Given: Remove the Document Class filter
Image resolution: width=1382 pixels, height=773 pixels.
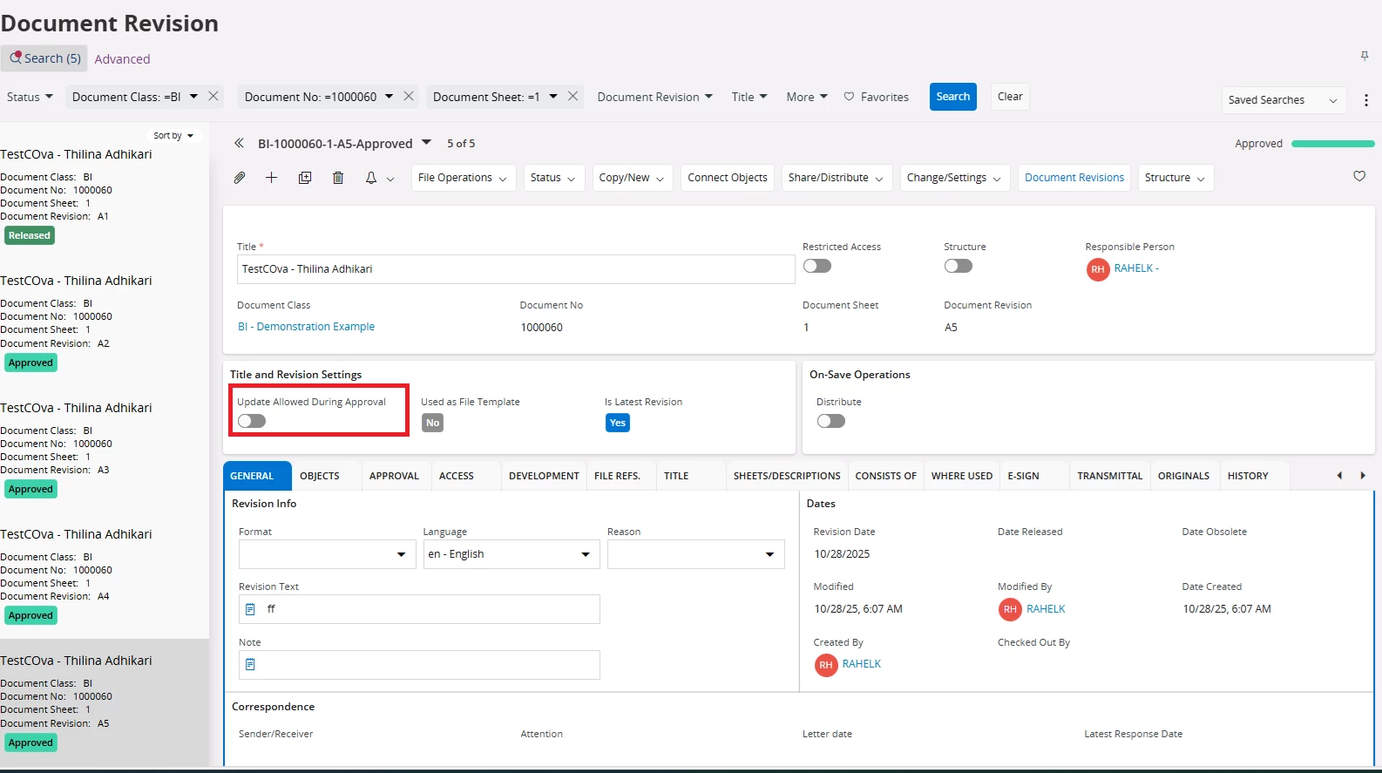Looking at the screenshot, I should pyautogui.click(x=213, y=97).
